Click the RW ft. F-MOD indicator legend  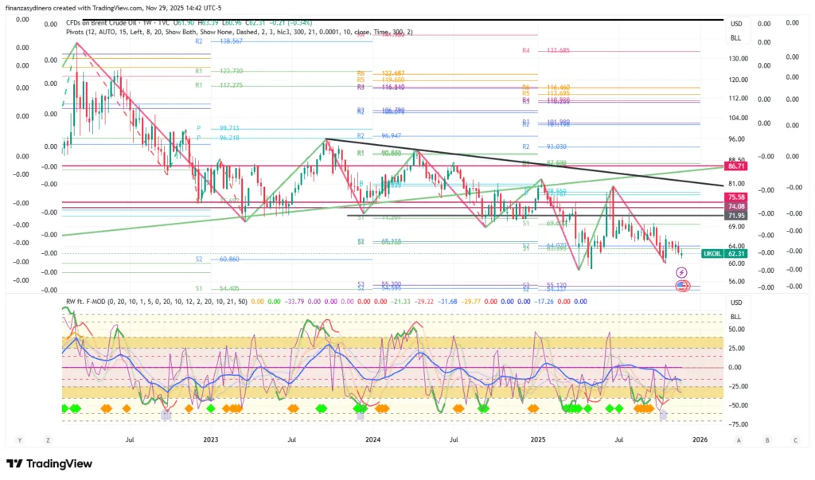[x=151, y=302]
